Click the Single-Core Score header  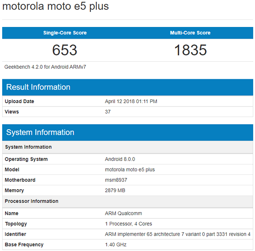coord(65,33)
